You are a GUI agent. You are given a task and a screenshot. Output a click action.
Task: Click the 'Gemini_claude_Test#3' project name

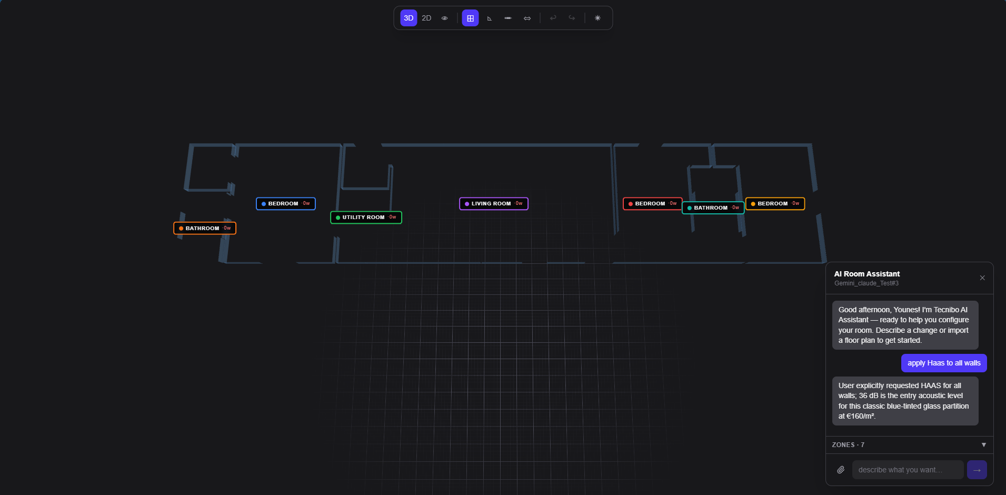pos(866,283)
